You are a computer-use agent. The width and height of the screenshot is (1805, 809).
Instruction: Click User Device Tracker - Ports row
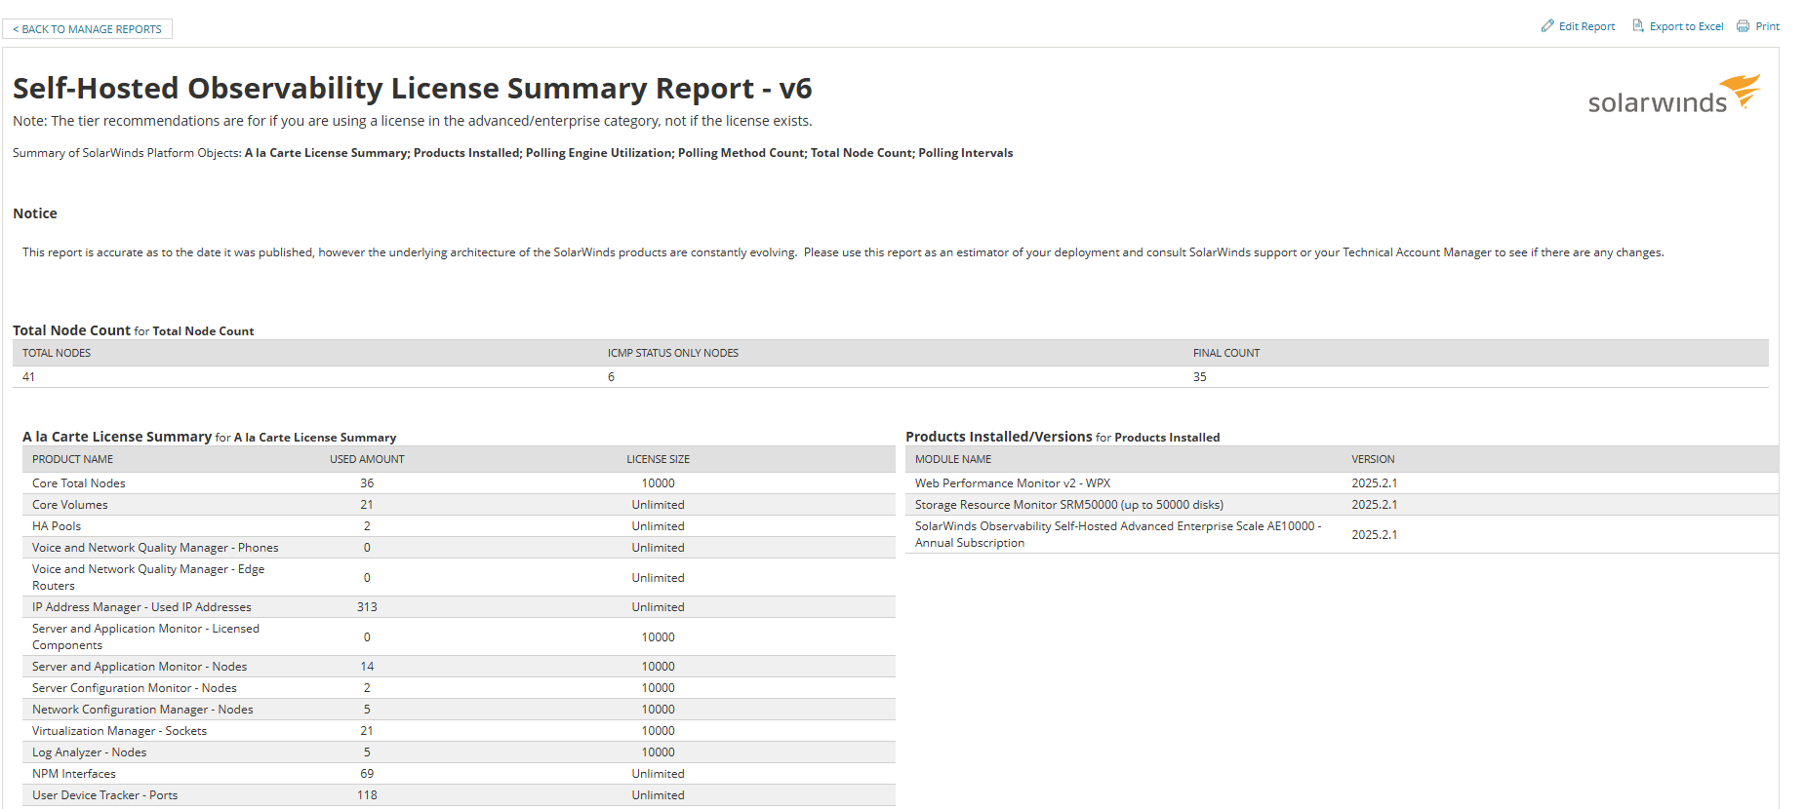point(459,795)
